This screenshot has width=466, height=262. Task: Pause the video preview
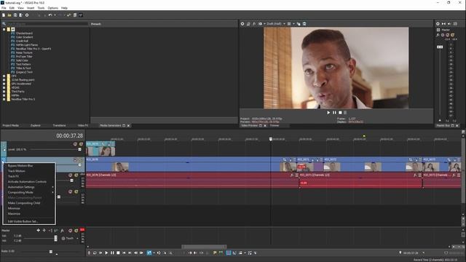click(x=334, y=113)
